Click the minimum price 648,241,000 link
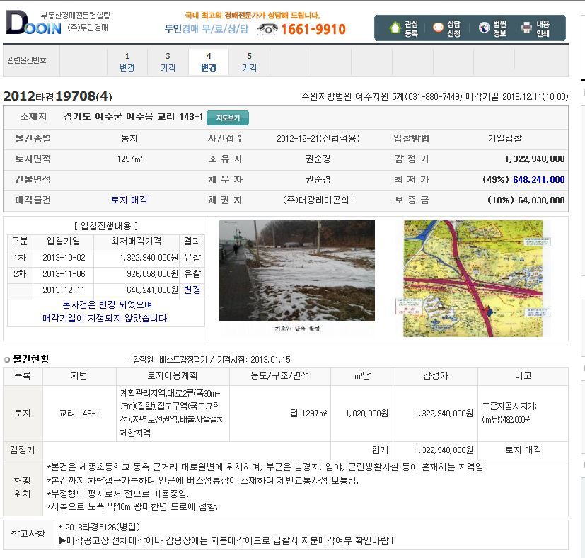 [539, 180]
